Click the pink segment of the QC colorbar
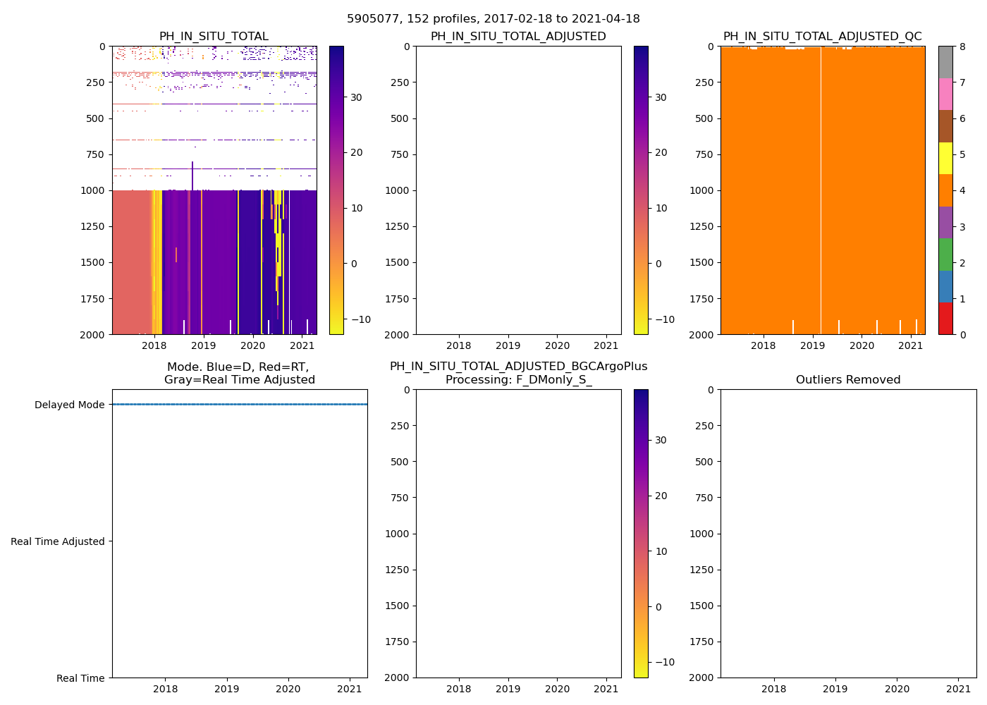 tap(945, 94)
